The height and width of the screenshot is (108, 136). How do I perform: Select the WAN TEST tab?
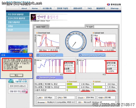41,27
